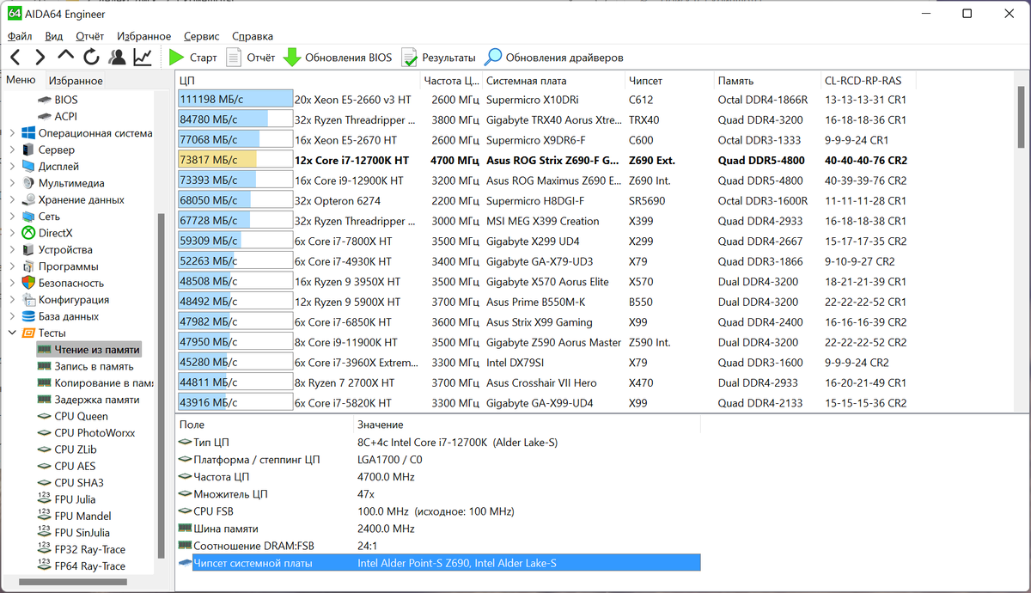This screenshot has height=593, width=1031.
Task: Select the Задержка памяти test
Action: tap(96, 400)
